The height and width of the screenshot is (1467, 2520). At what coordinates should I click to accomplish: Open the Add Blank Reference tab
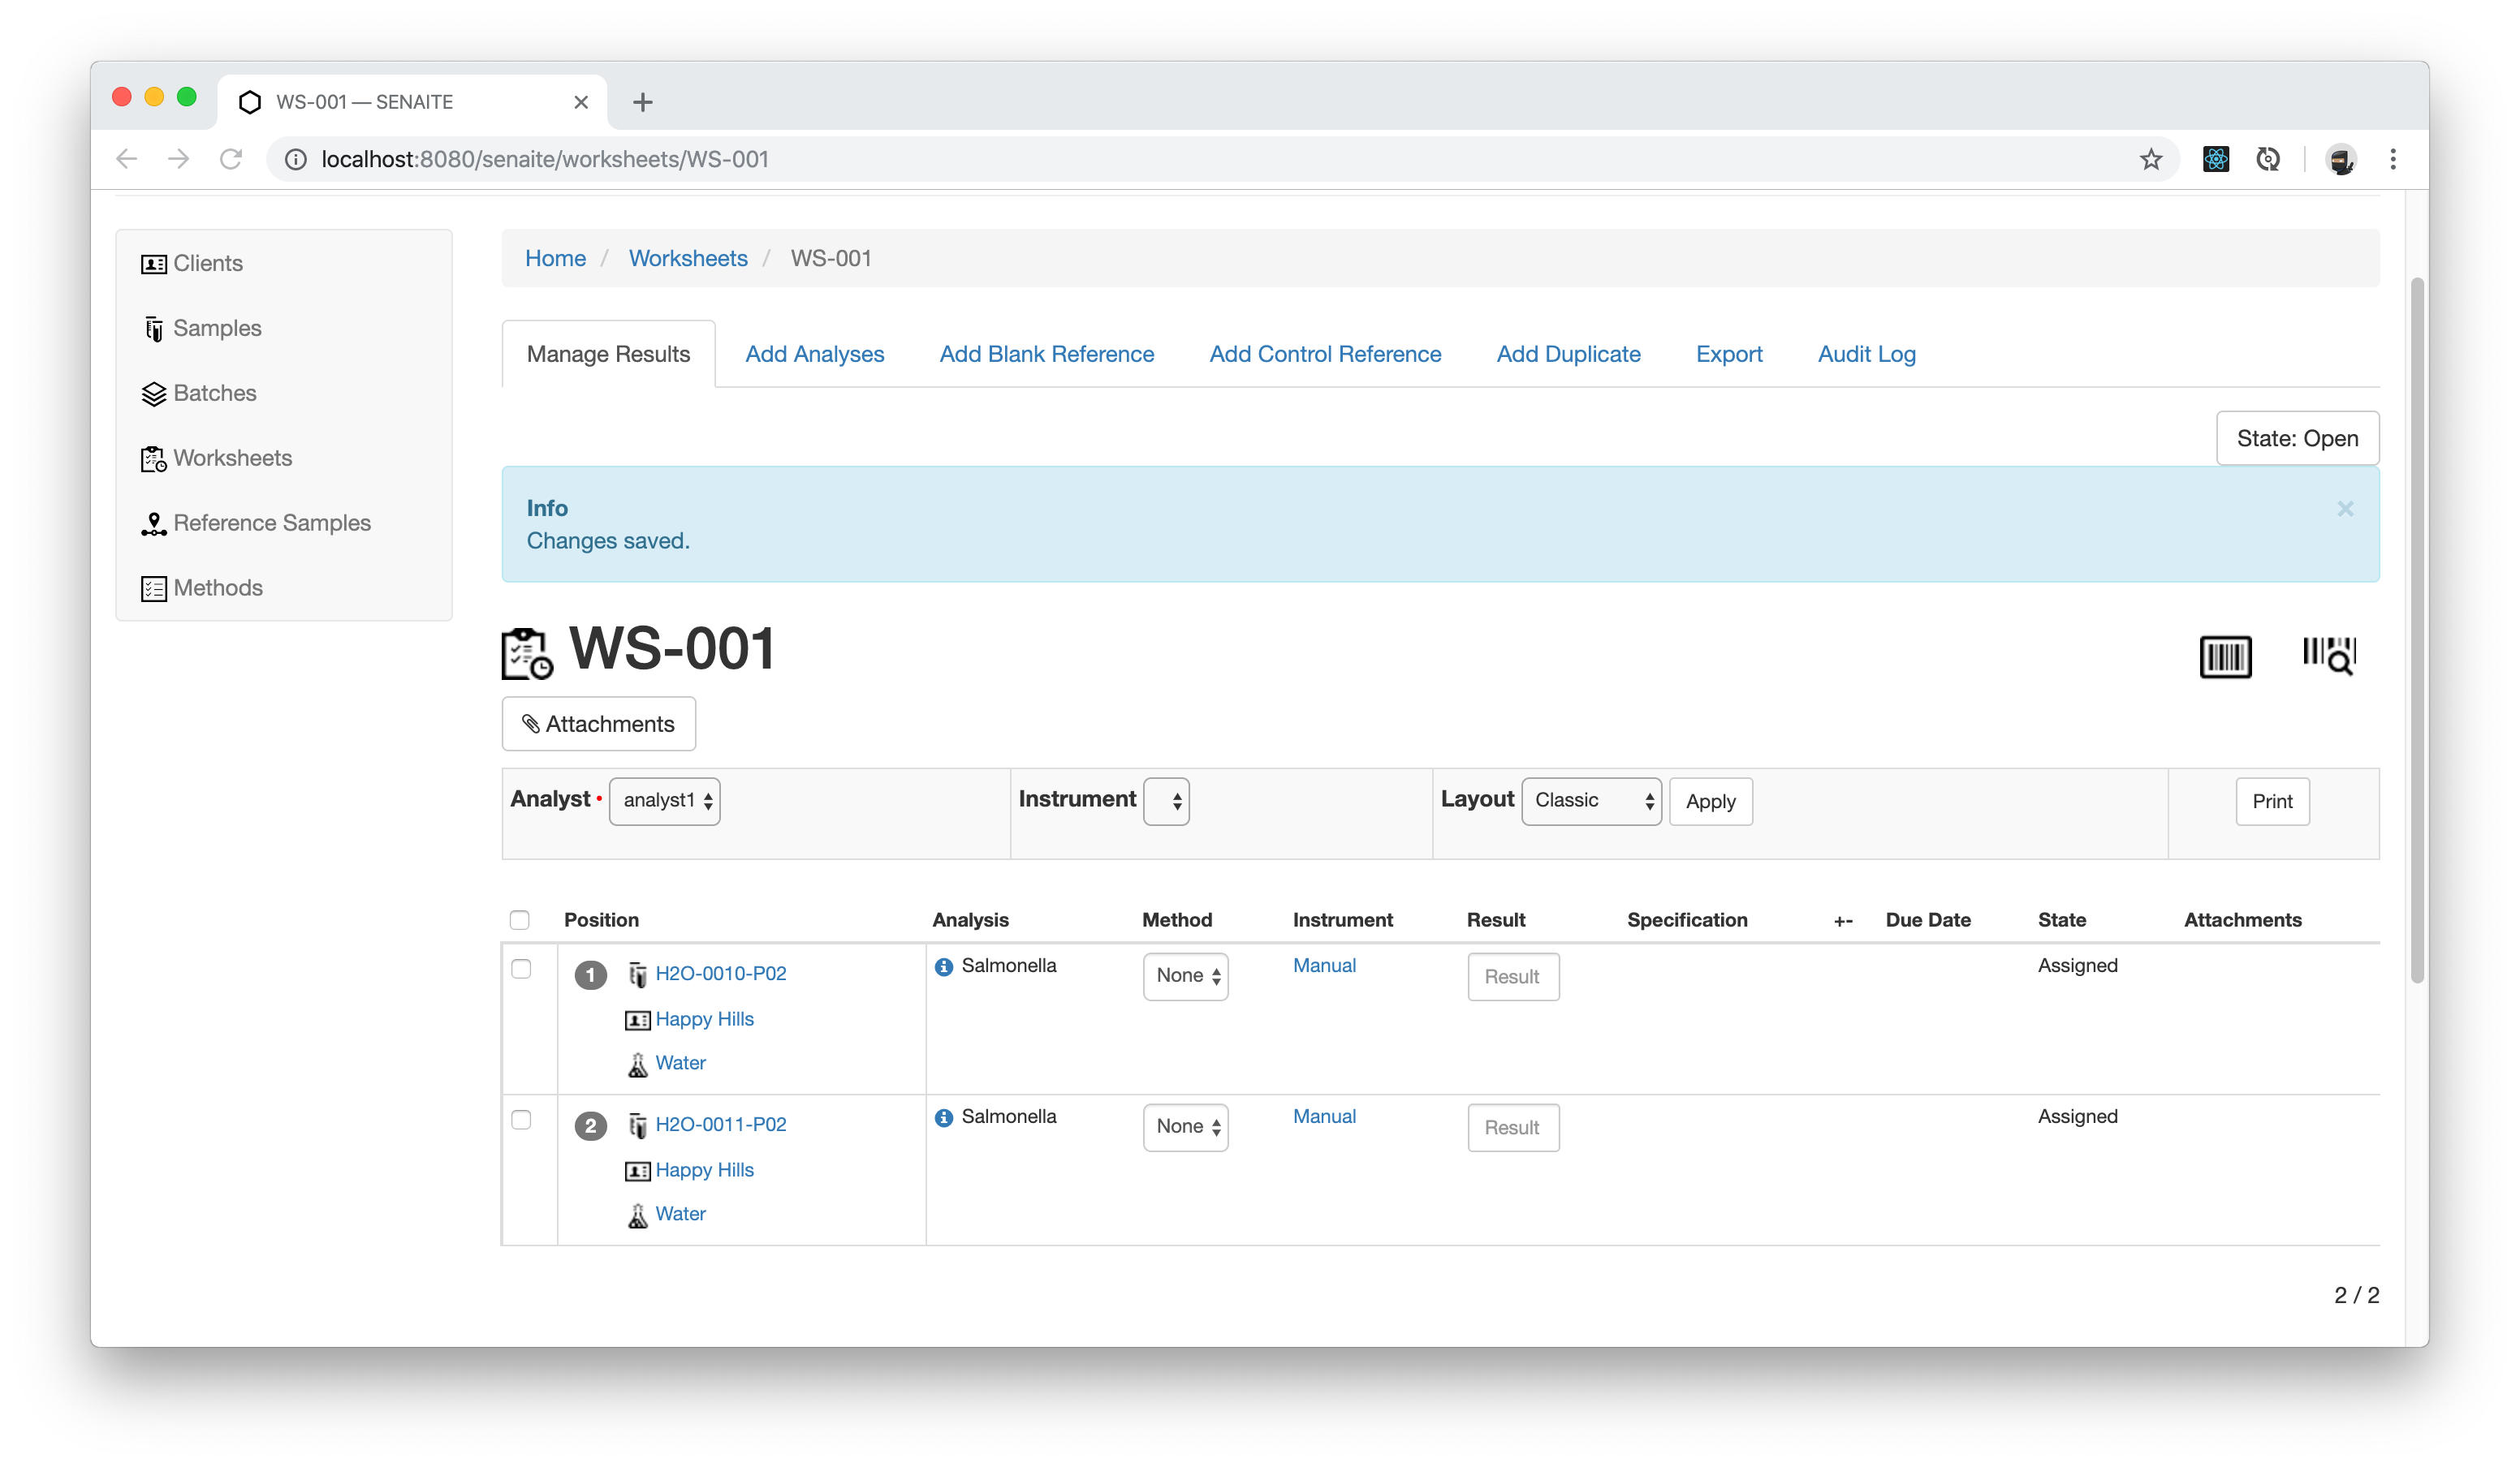pyautogui.click(x=1046, y=355)
